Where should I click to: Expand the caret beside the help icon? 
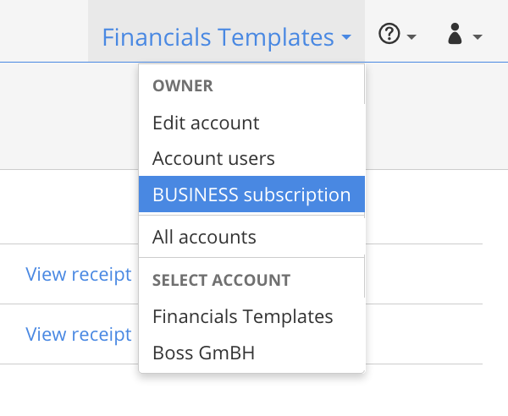(x=411, y=38)
